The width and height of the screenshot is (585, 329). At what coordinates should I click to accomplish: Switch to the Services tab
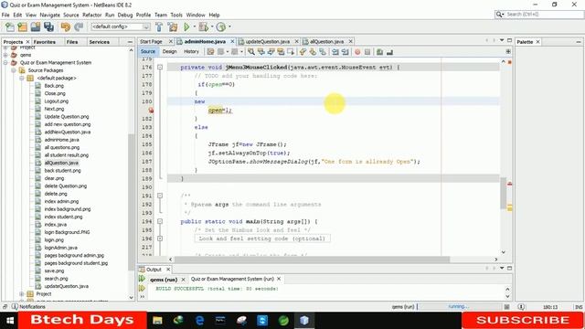click(100, 42)
